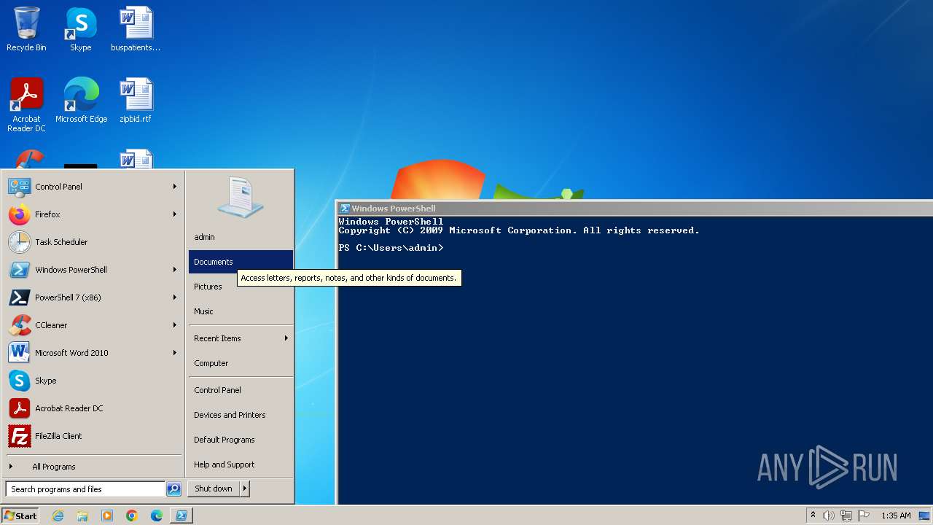This screenshot has height=525, width=933.
Task: Click the PowerShell 7 (x86) icon
Action: pyautogui.click(x=20, y=297)
